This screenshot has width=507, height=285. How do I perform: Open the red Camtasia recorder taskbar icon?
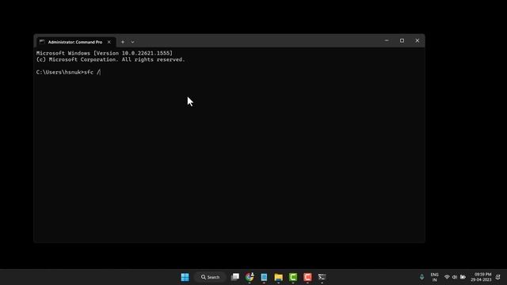point(307,277)
